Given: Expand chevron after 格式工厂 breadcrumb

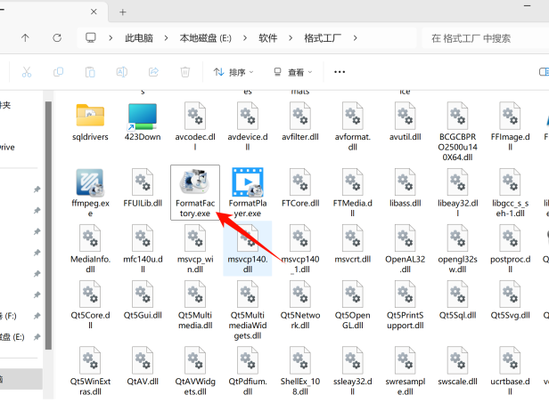Looking at the screenshot, I should [x=355, y=37].
